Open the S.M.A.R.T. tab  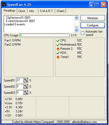click(x=47, y=11)
